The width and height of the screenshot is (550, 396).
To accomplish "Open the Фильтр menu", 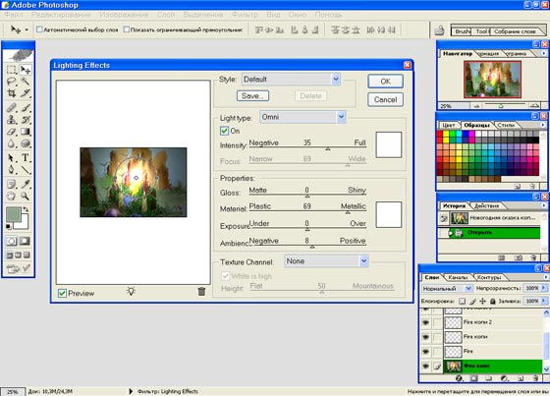I will point(245,15).
